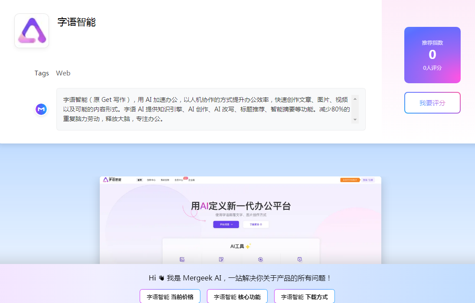
Task: Click the 创作中心 tab in the preview
Action: [x=151, y=180]
